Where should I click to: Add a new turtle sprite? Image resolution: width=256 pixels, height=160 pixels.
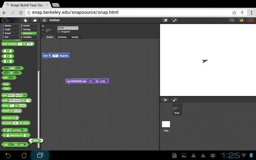pyautogui.click(x=165, y=100)
